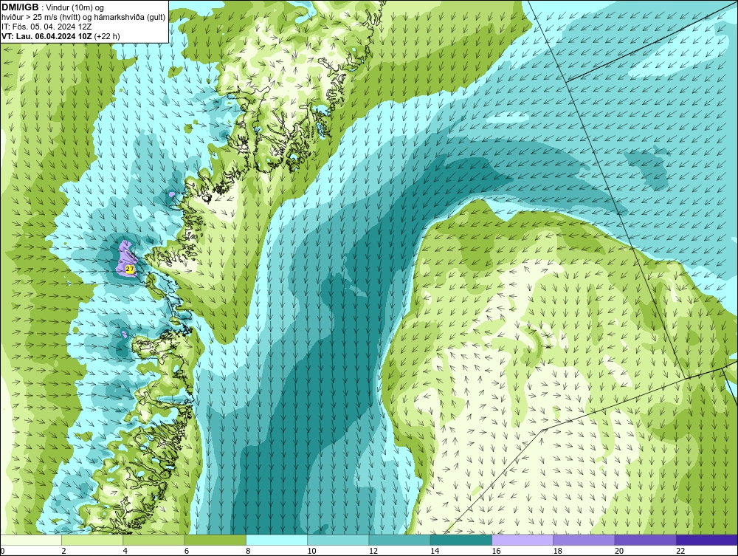Select the 6-8 m/s olive green swatch
The width and height of the screenshot is (738, 556).
coord(215,540)
